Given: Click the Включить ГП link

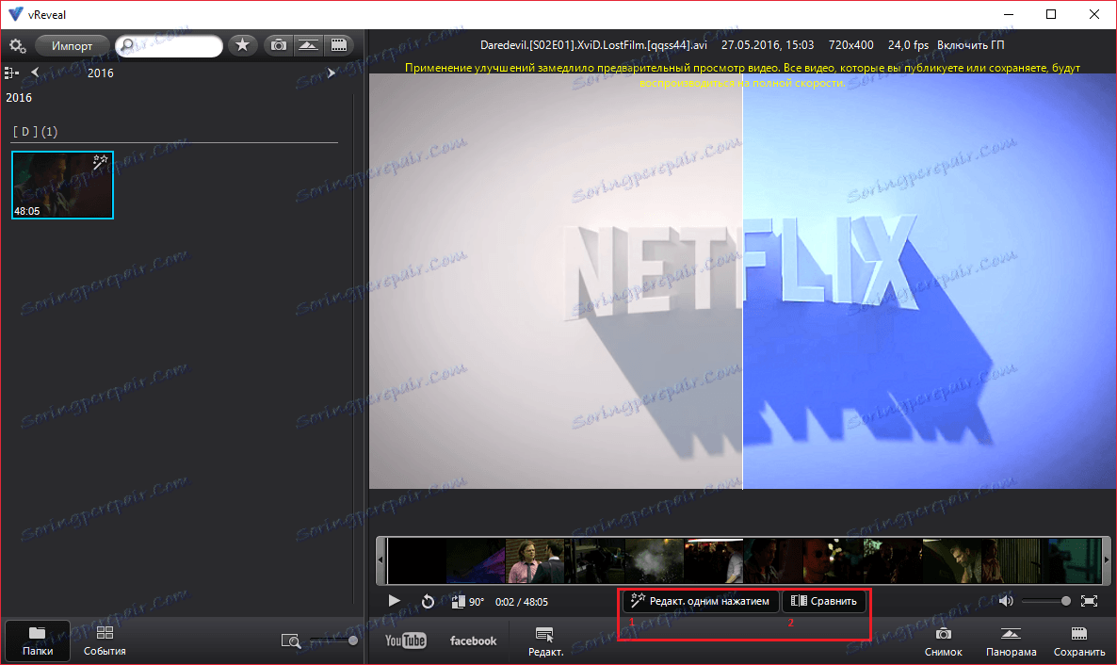Looking at the screenshot, I should click(x=970, y=45).
